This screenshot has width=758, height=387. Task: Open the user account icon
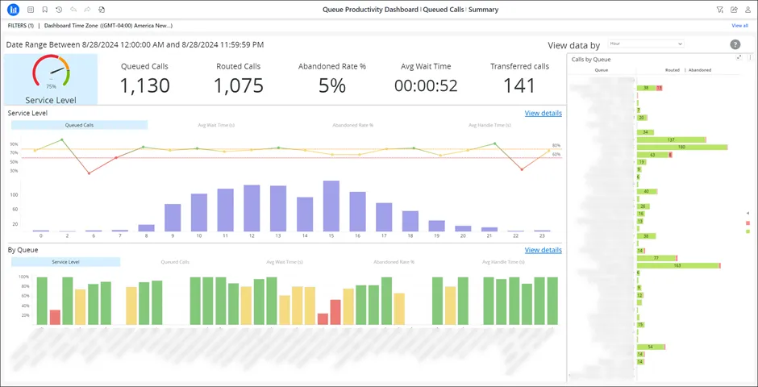[x=748, y=9]
